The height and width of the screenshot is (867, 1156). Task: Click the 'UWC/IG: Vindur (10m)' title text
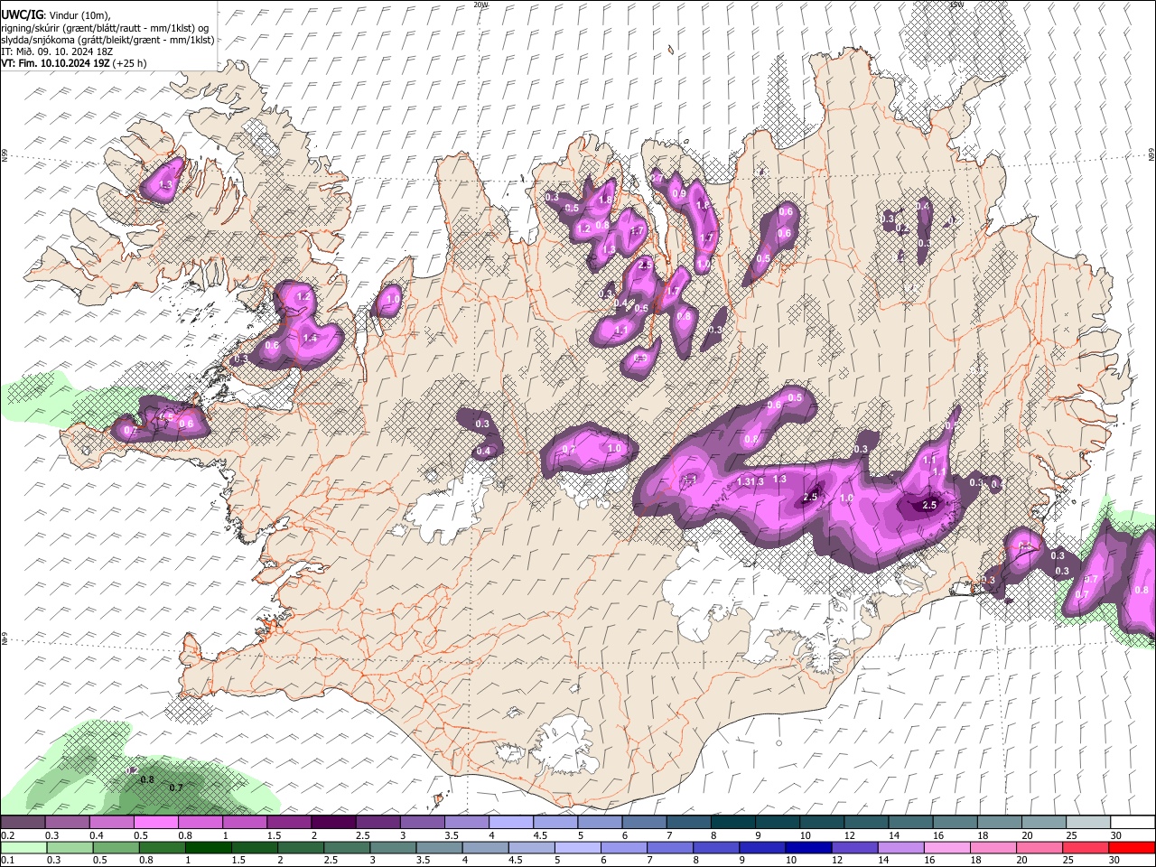click(55, 14)
